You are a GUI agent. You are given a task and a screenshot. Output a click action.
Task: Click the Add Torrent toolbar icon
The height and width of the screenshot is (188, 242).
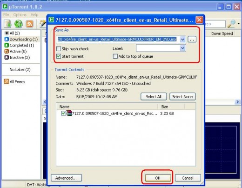pos(8,24)
